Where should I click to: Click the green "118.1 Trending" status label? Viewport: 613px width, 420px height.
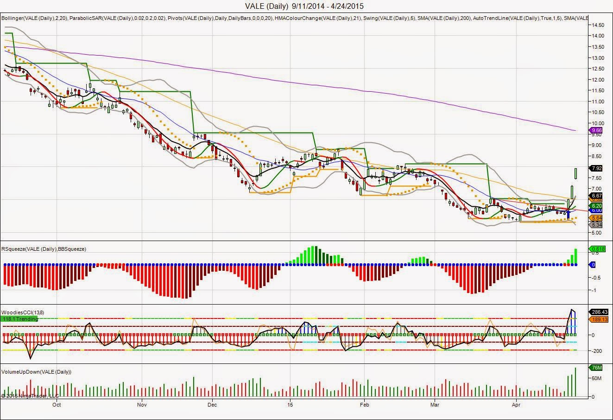[19, 319]
